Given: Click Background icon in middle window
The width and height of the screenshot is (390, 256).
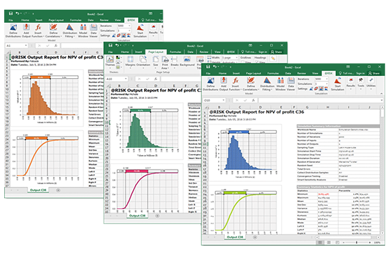Looking at the screenshot, I should click(x=187, y=61).
